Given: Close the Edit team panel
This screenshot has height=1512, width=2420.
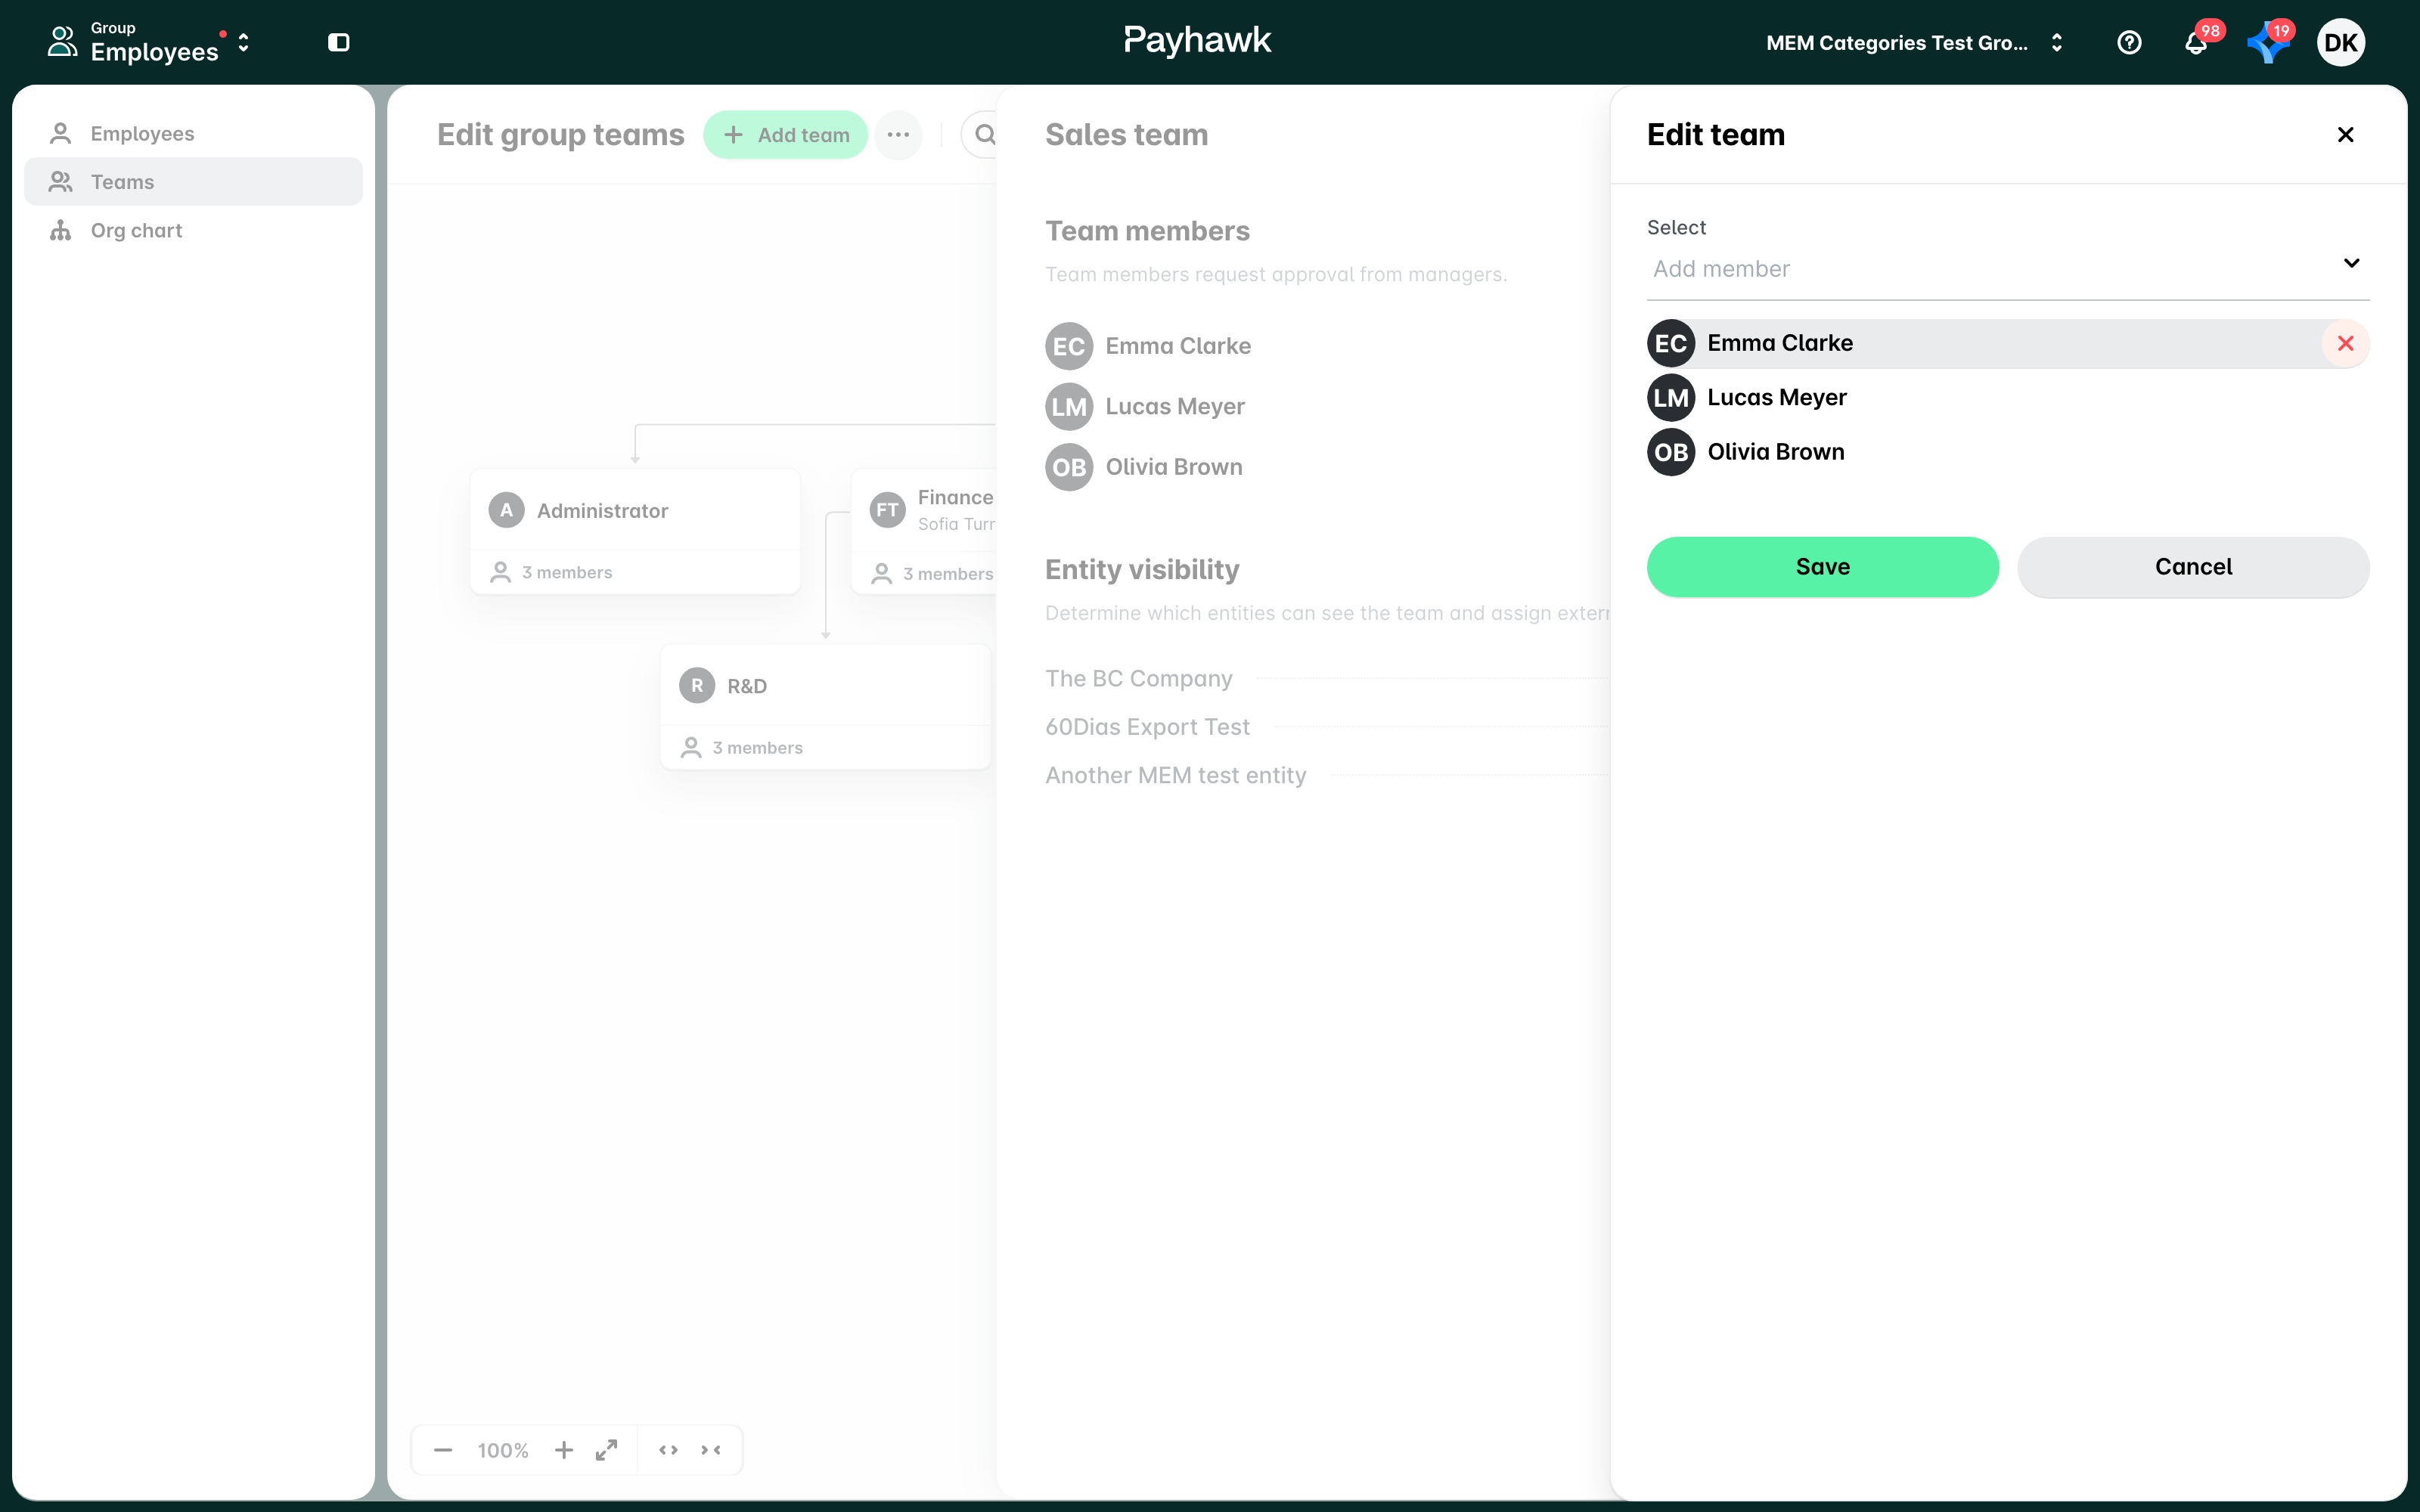Looking at the screenshot, I should 2345,134.
